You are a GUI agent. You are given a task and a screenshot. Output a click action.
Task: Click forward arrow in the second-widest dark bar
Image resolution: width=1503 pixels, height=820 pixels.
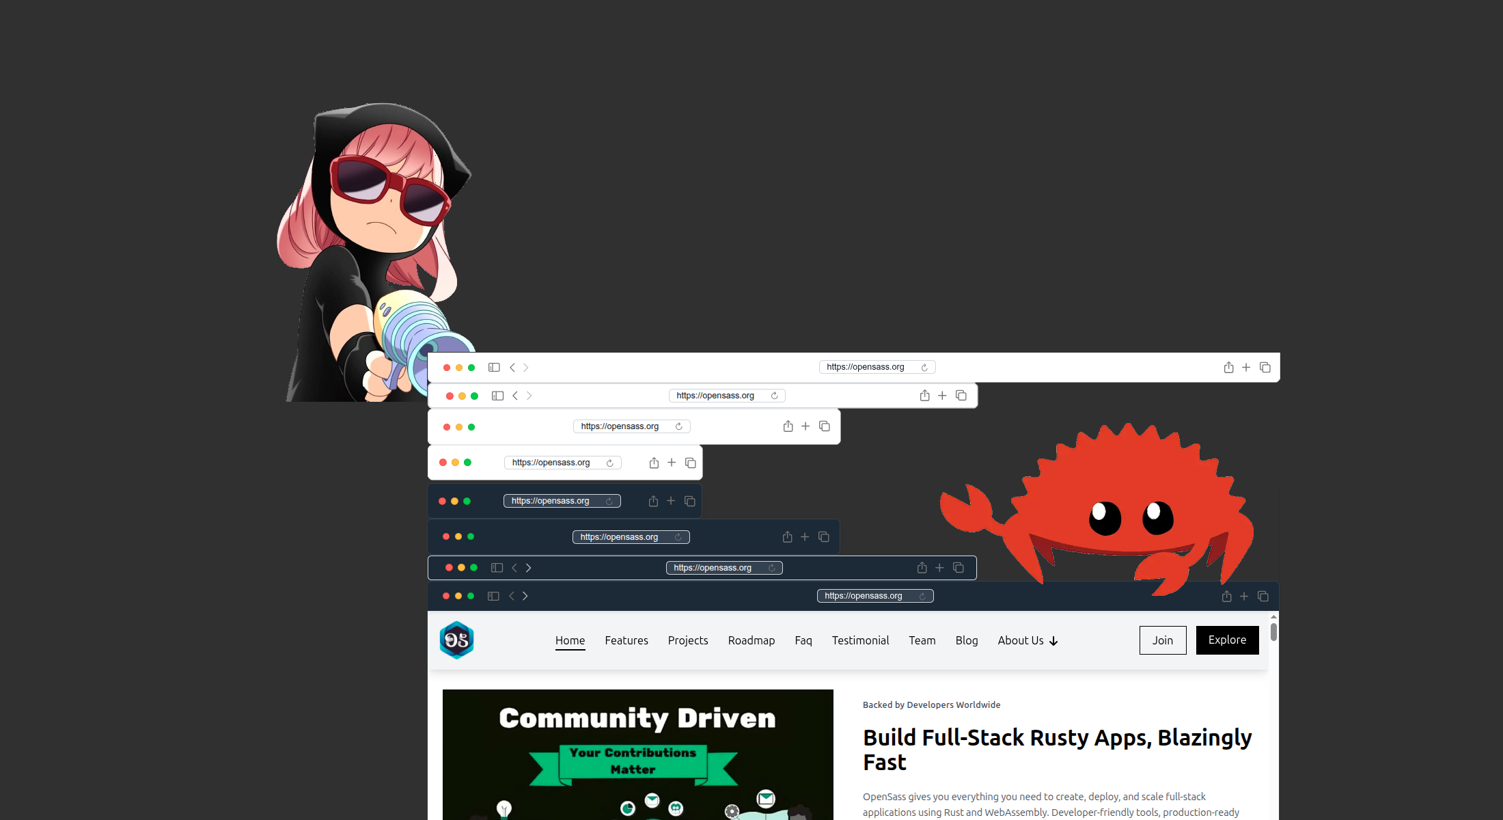[x=528, y=568]
